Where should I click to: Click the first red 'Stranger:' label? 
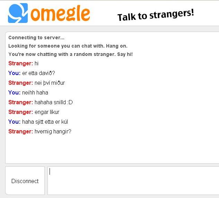(21, 64)
